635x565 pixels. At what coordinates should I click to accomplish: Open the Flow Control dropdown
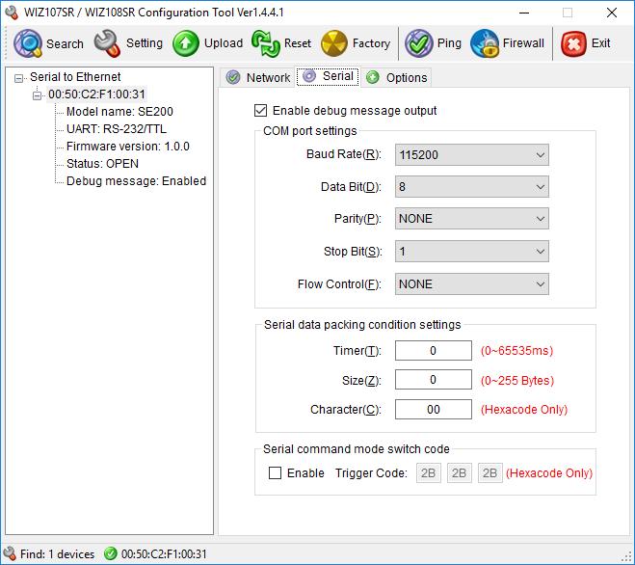[x=472, y=283]
